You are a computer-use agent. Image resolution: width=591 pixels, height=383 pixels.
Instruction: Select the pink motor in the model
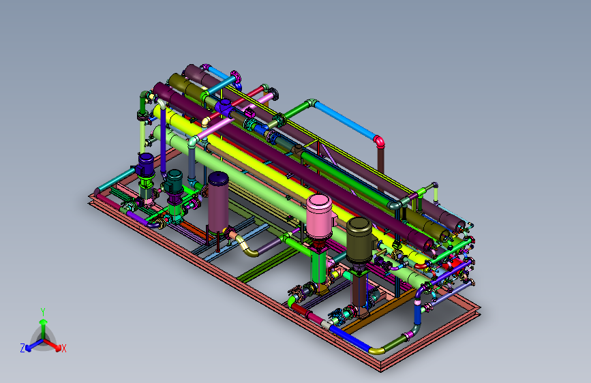(319, 217)
